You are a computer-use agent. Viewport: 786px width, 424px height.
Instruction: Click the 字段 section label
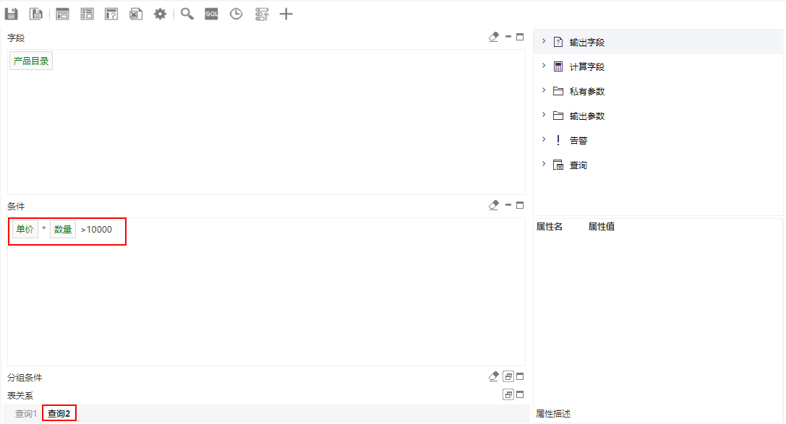pos(16,38)
